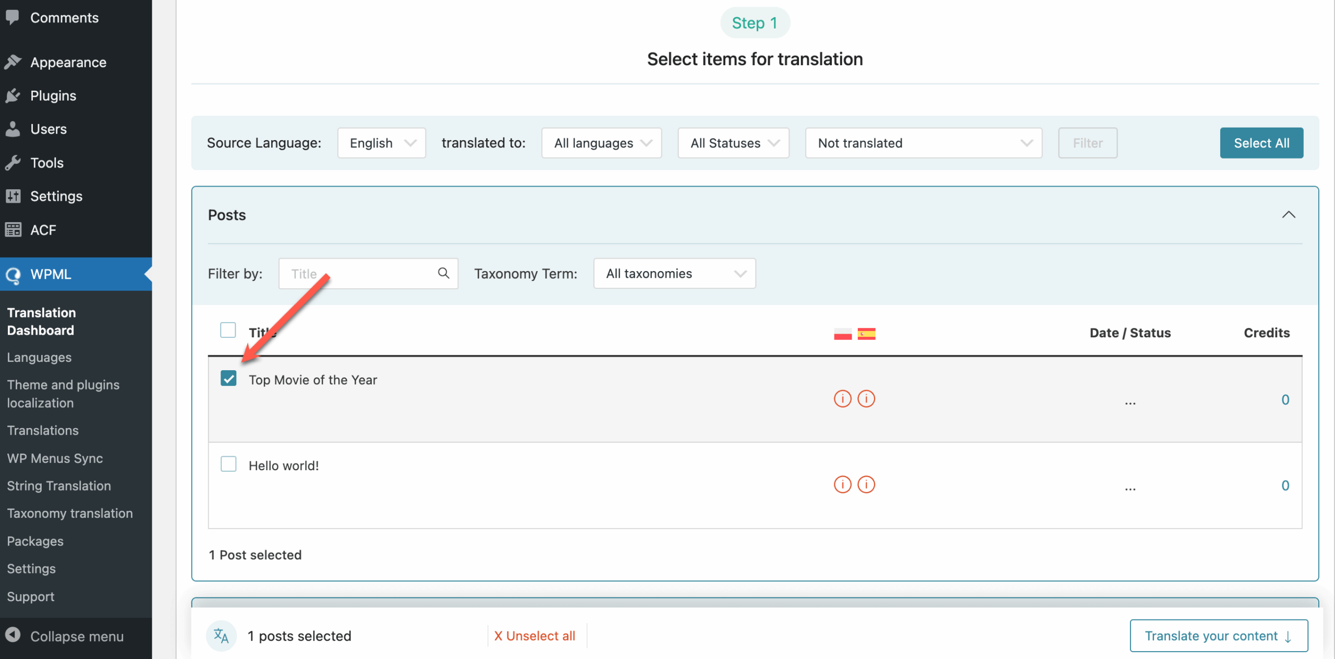Viewport: 1335px width, 659px height.
Task: Open String Translation submenu
Action: [x=59, y=485]
